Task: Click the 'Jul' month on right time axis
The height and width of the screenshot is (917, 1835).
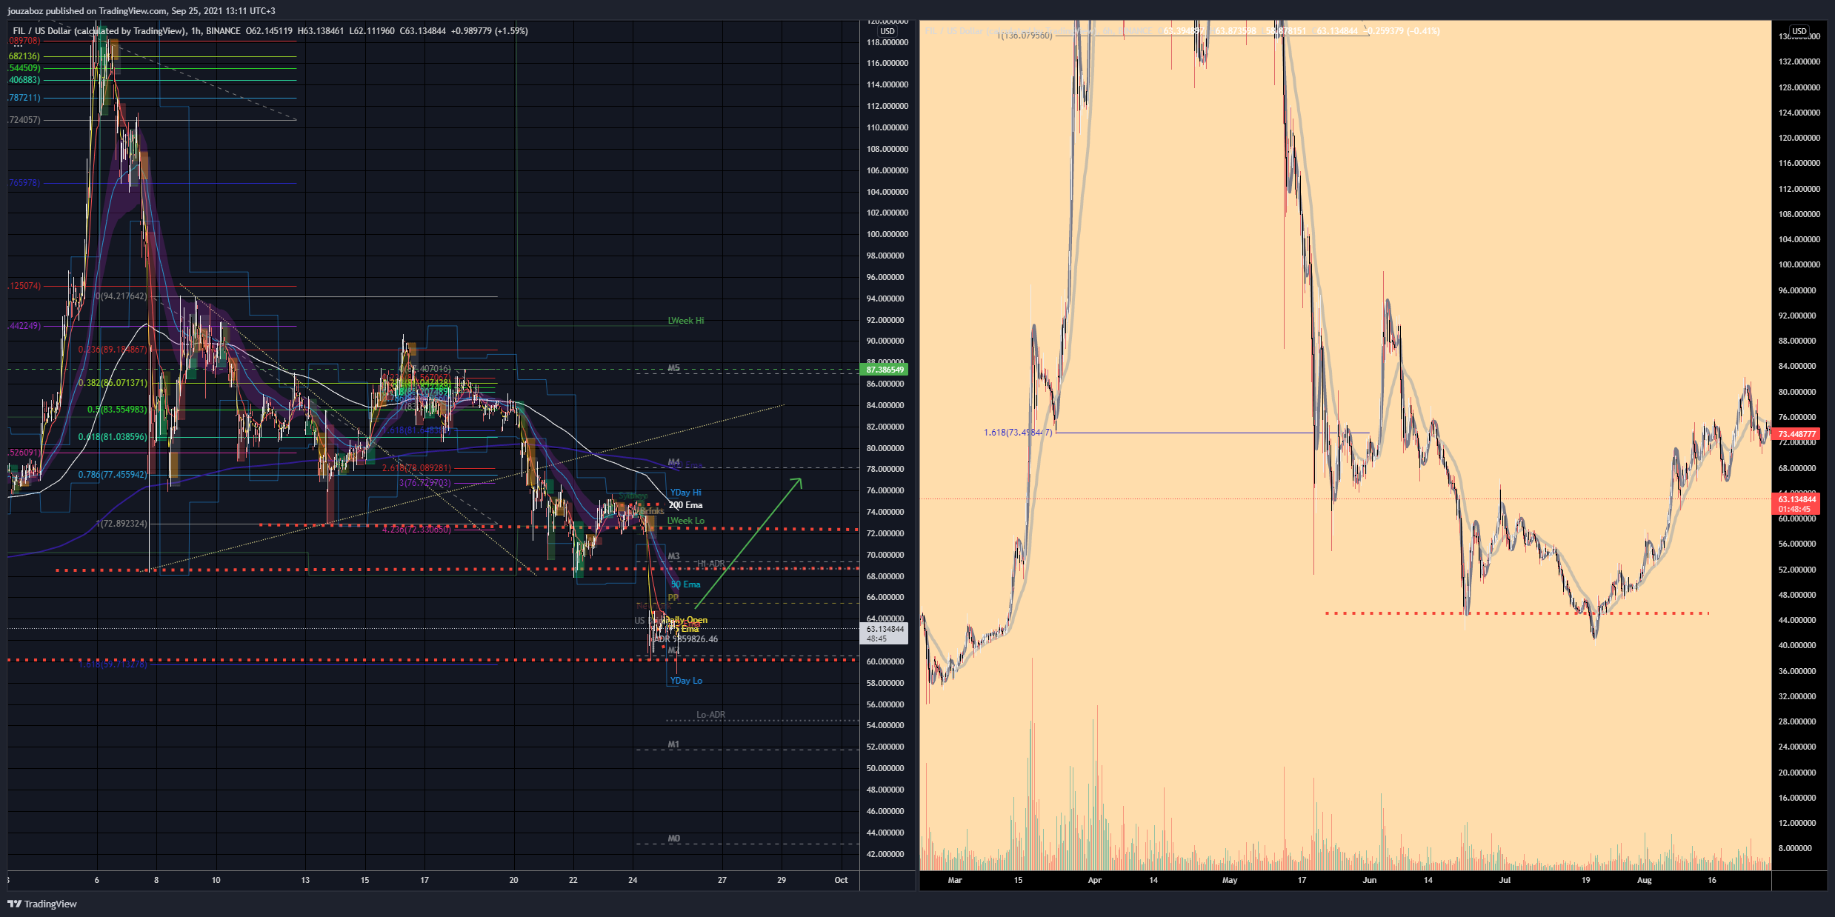Action: [1505, 880]
